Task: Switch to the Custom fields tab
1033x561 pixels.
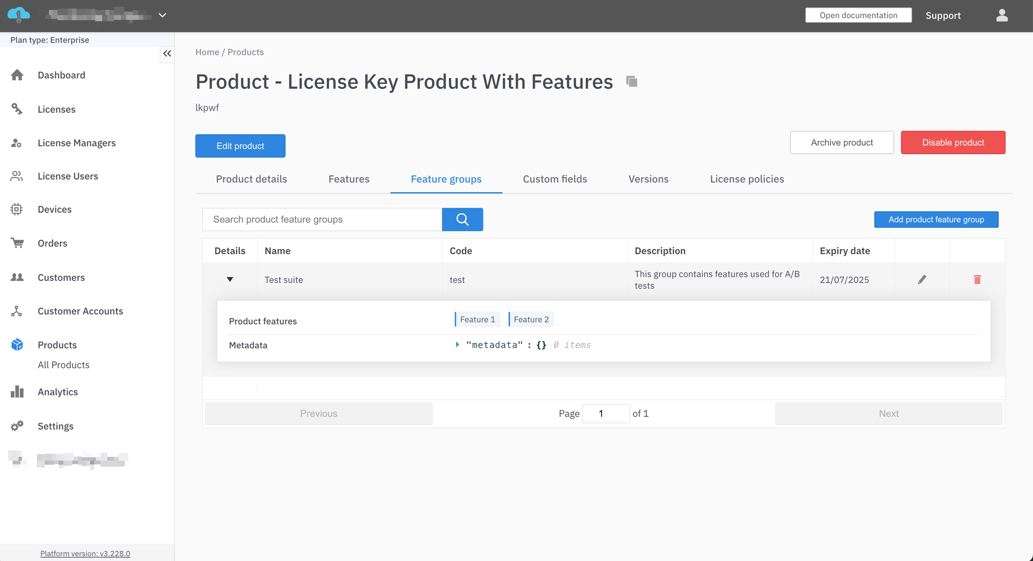Action: [555, 179]
